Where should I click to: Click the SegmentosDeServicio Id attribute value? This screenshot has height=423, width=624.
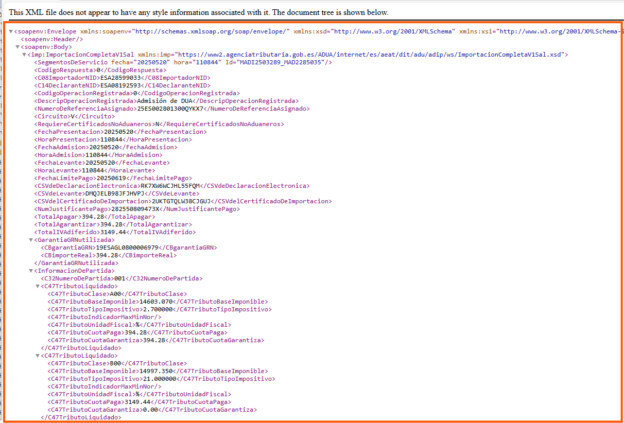(282, 62)
